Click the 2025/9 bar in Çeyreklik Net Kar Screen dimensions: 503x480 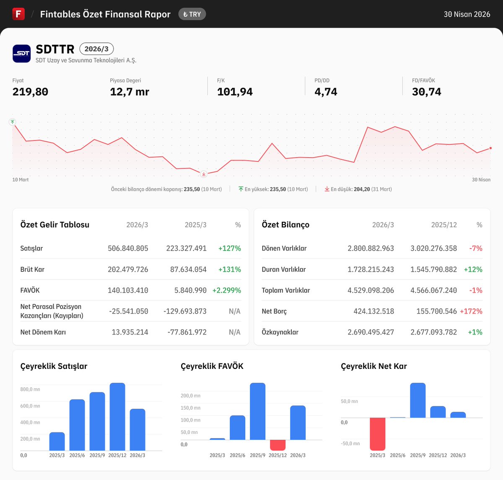point(418,400)
